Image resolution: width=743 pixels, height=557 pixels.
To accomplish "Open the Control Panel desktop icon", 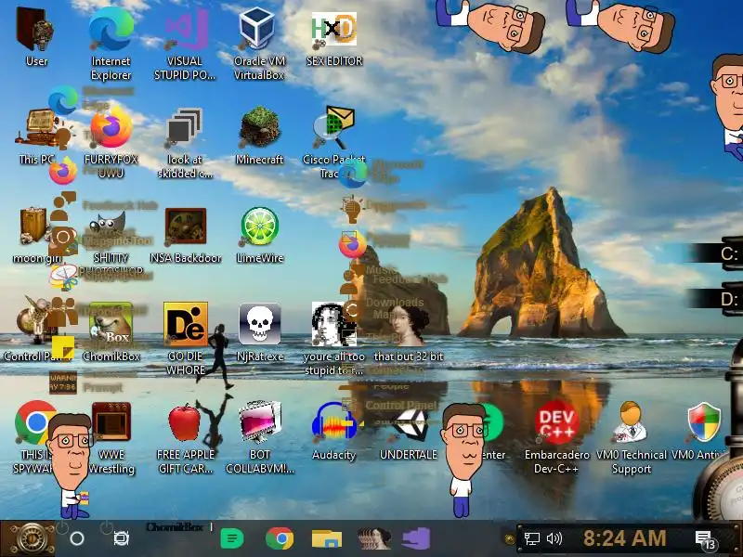I will click(x=37, y=328).
